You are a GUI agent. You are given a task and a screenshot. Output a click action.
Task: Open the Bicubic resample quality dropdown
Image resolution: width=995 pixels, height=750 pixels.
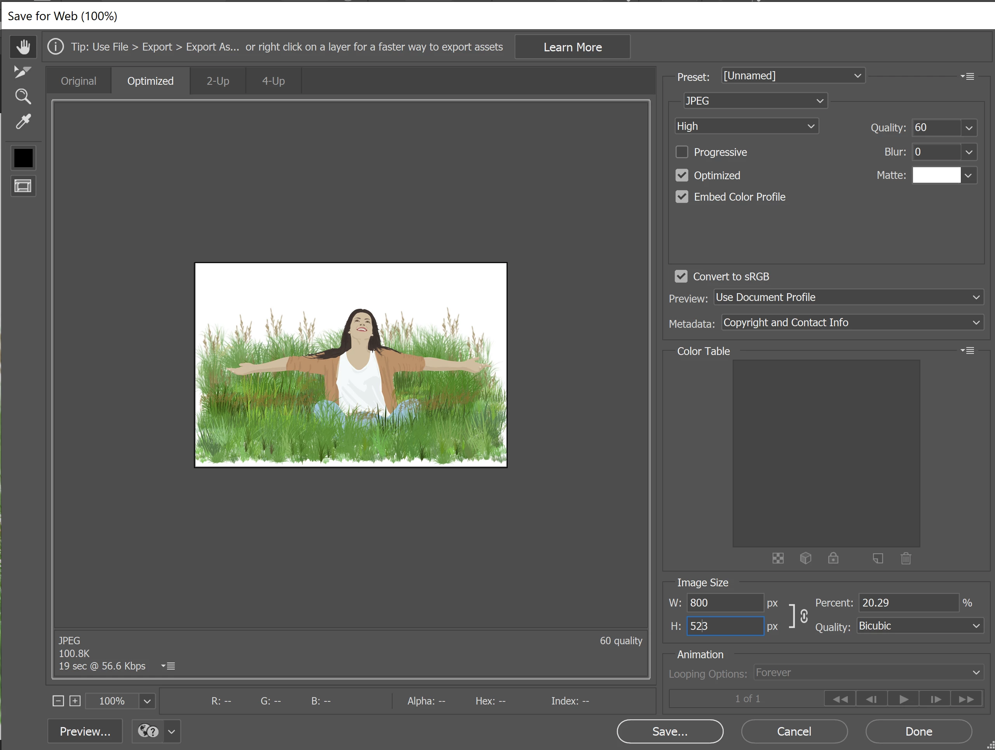click(x=919, y=626)
